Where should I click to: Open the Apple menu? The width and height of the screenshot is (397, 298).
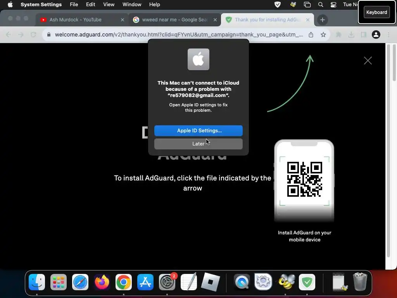(x=10, y=5)
